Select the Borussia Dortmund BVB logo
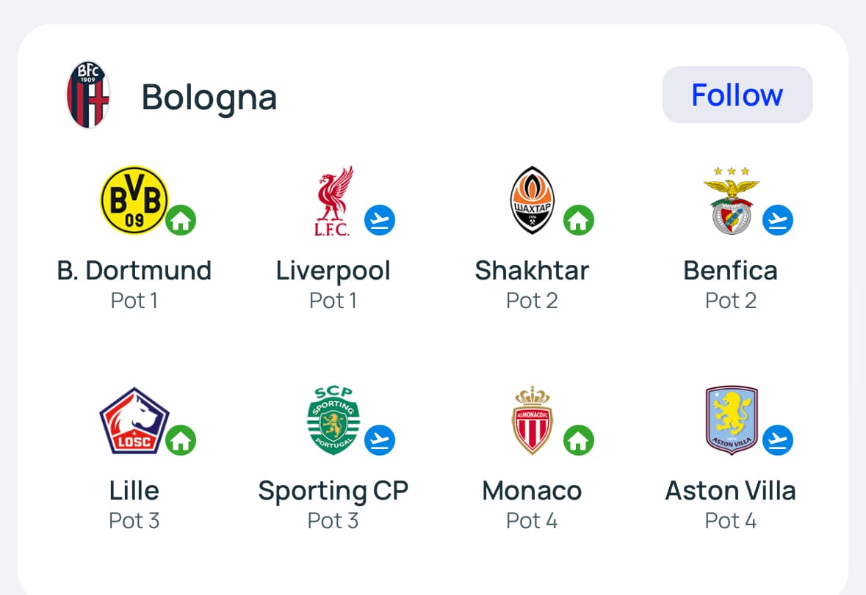 tap(134, 200)
